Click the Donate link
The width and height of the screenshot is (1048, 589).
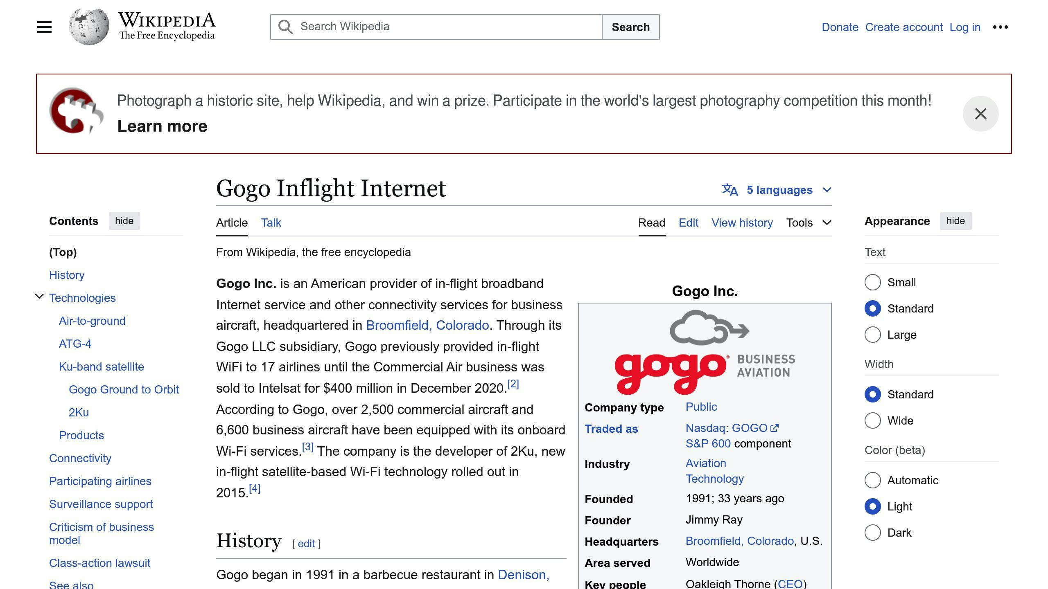tap(840, 27)
